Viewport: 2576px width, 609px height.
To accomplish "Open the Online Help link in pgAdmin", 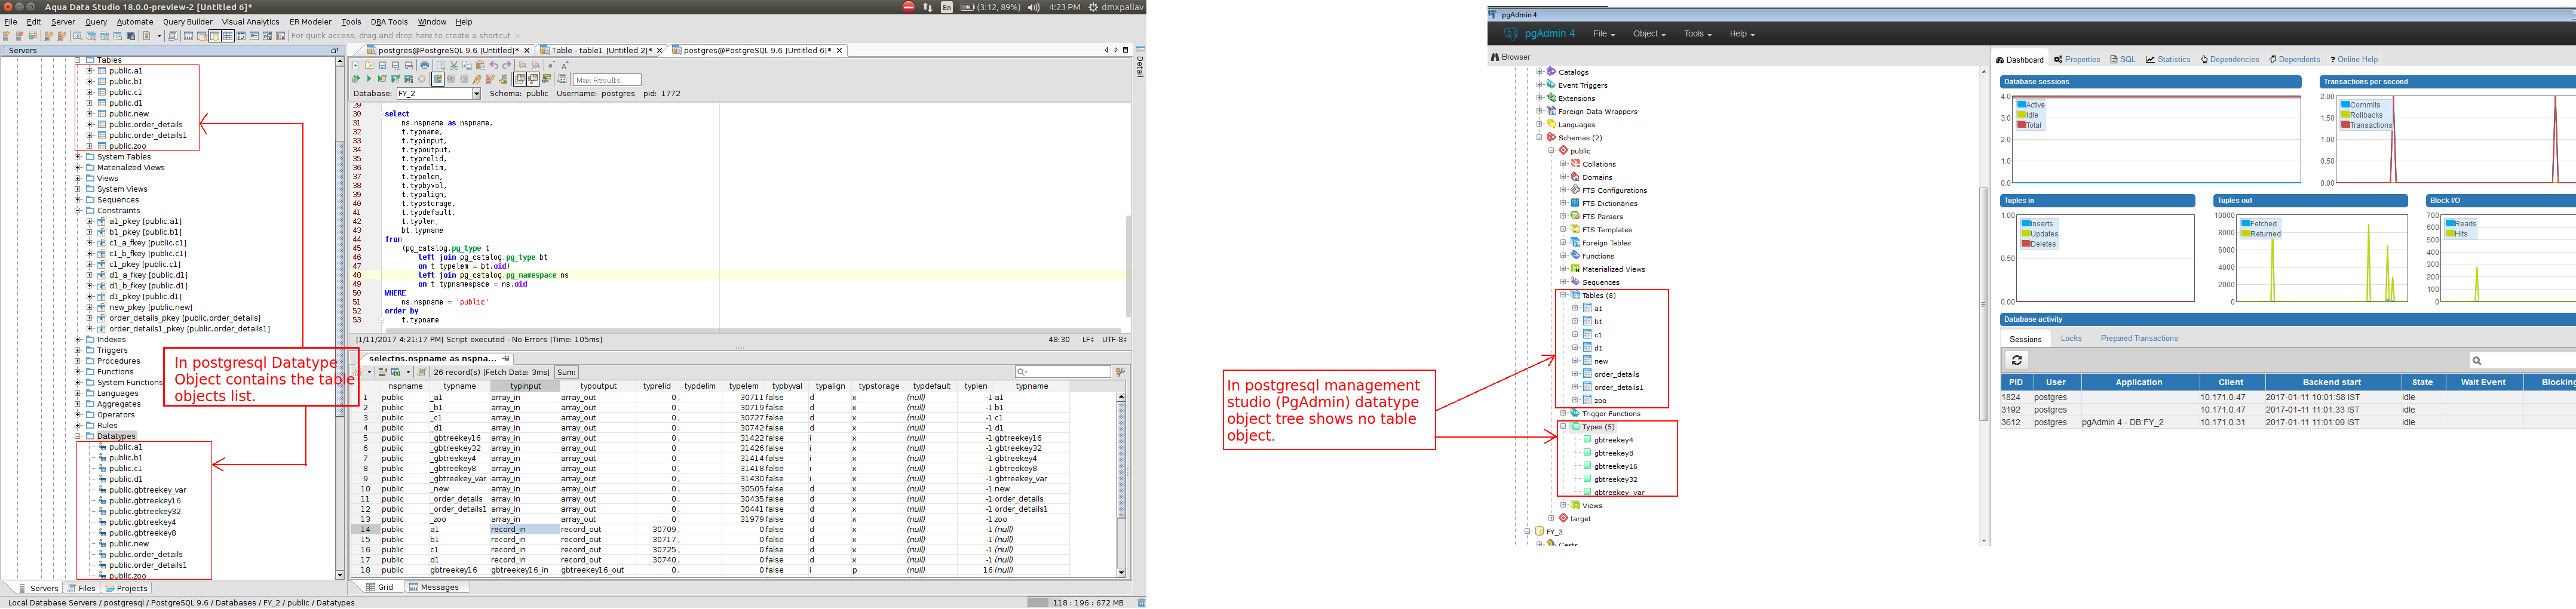I will point(2354,60).
